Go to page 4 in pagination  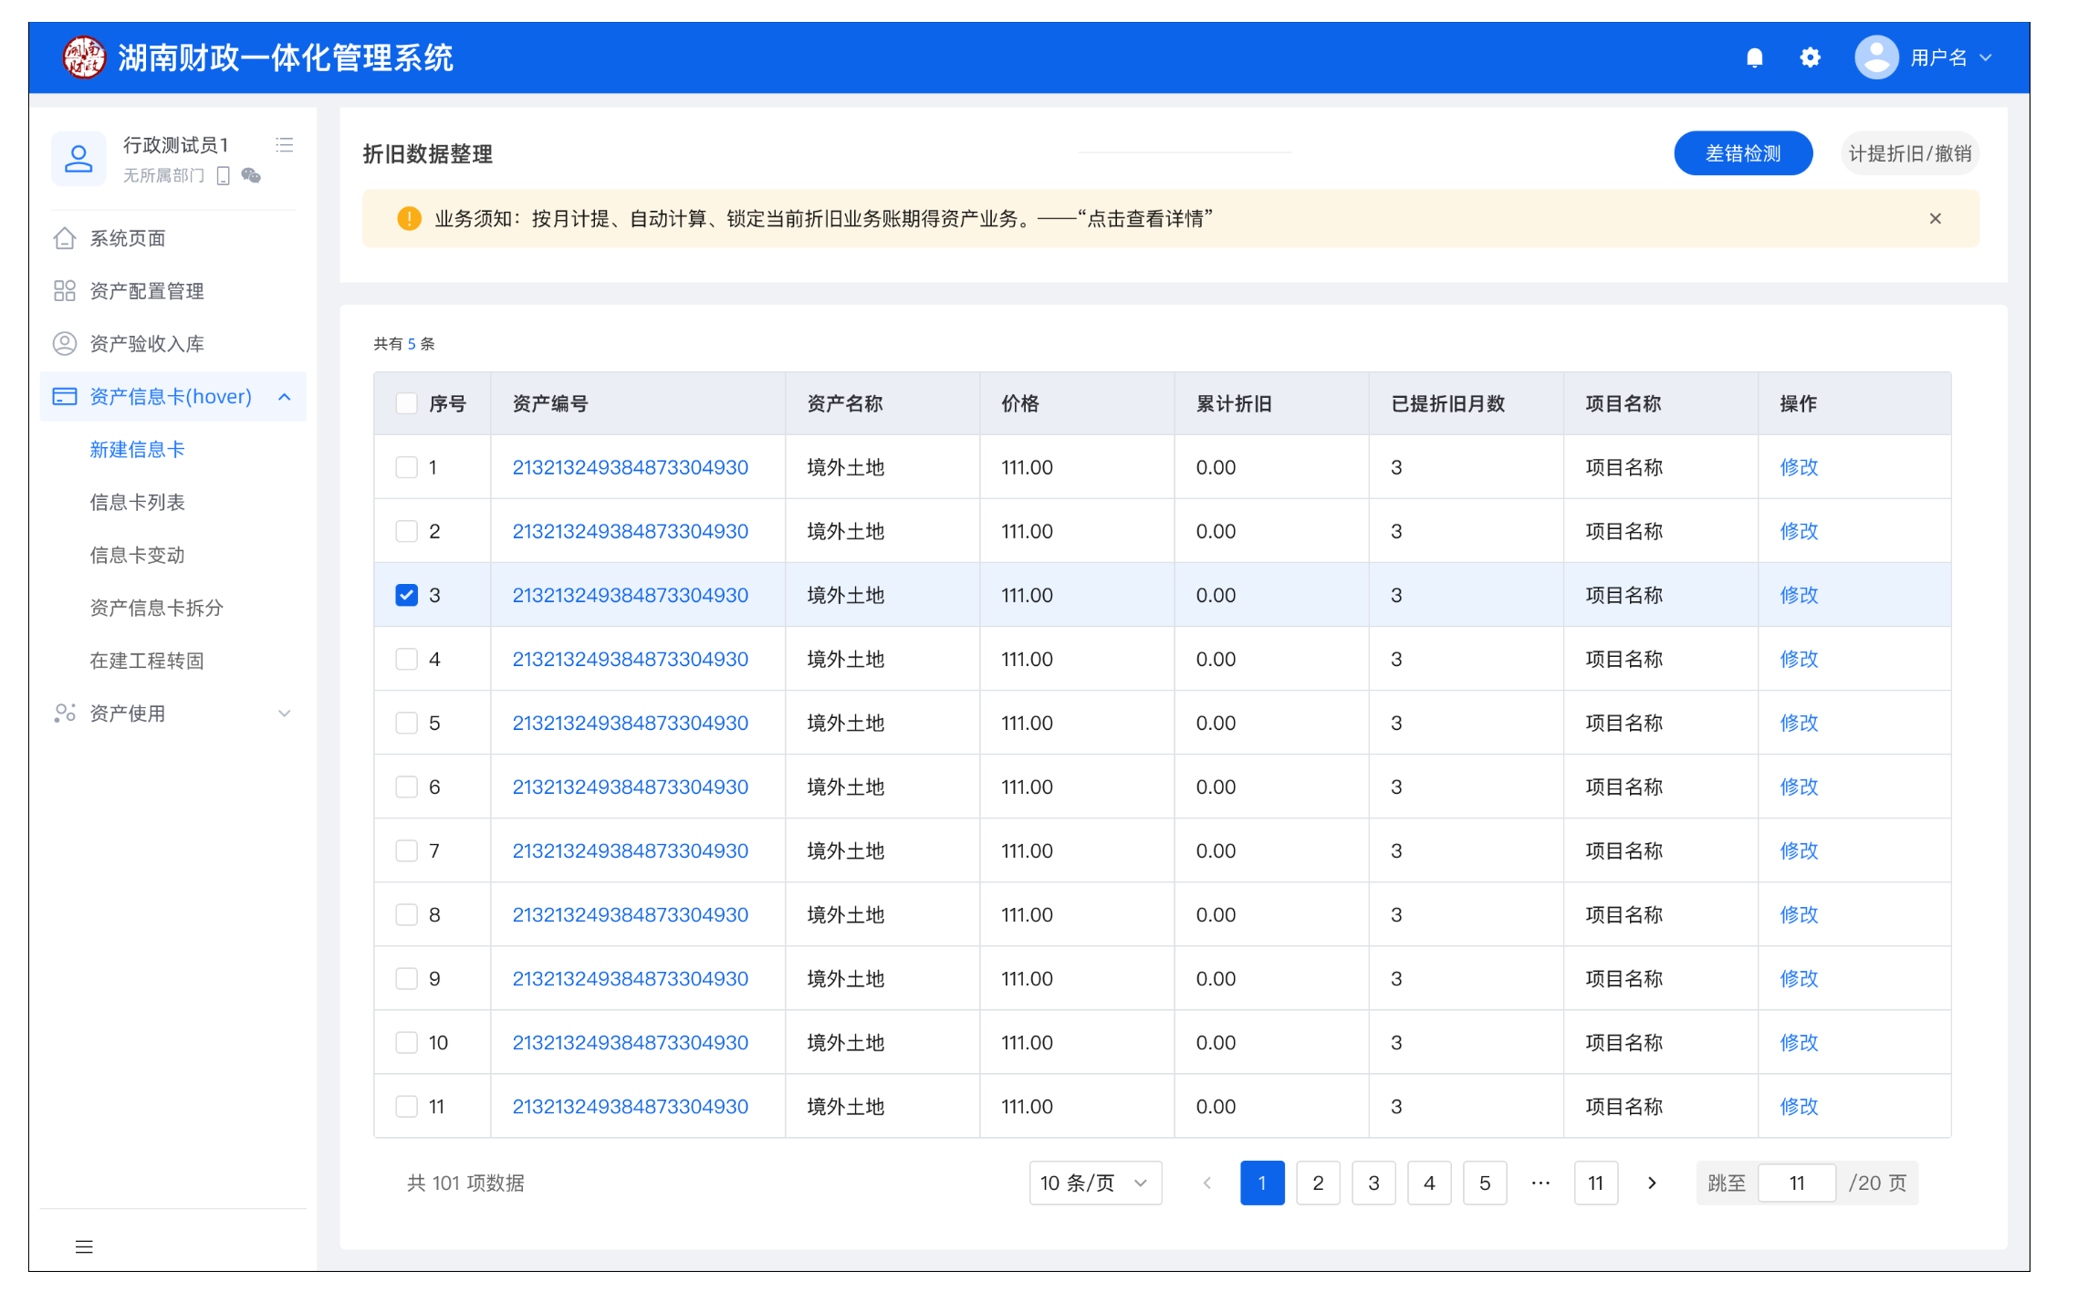[x=1428, y=1183]
